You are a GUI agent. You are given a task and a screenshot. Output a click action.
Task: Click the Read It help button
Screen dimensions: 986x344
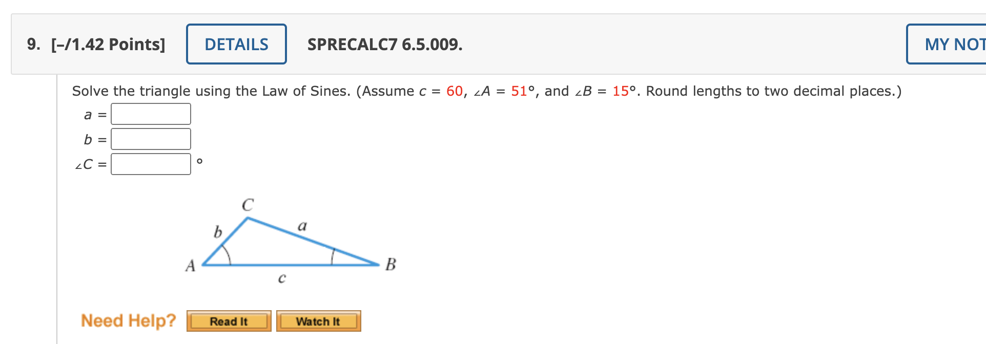(x=229, y=321)
